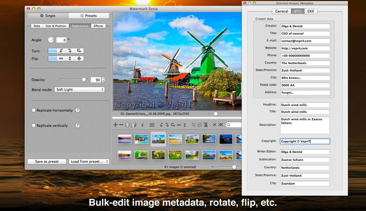This screenshot has width=366, height=211.
Task: Open the Data tab
Action: tap(37, 26)
